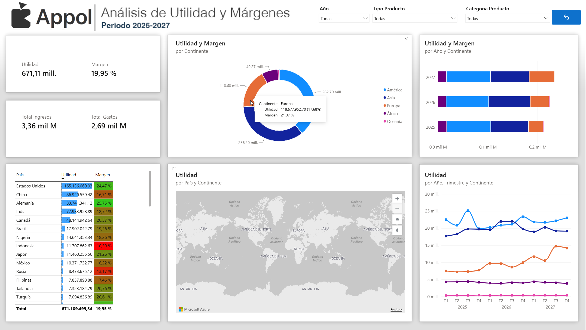Click the Total value 671.109.499,34
The image size is (586, 330).
[x=77, y=309]
